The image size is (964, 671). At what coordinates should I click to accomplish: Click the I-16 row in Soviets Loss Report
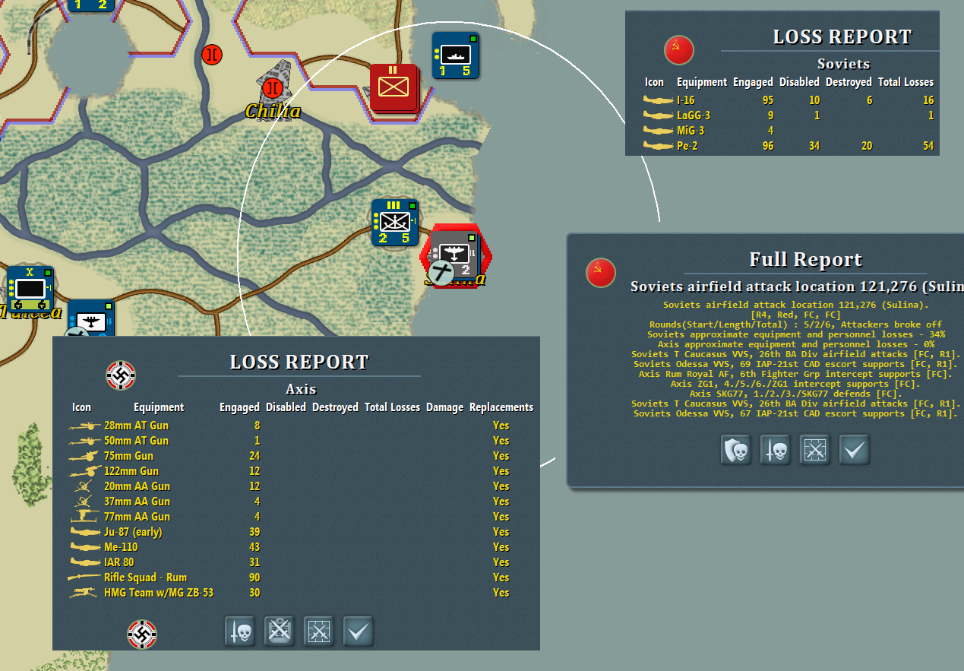[788, 100]
